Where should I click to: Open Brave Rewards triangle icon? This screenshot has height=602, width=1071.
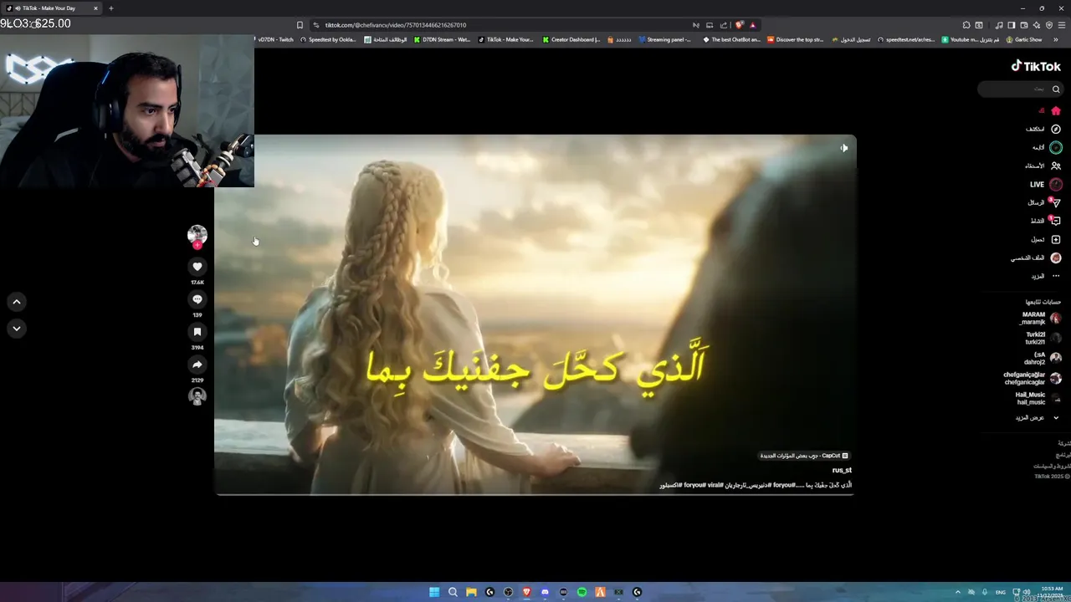(752, 25)
